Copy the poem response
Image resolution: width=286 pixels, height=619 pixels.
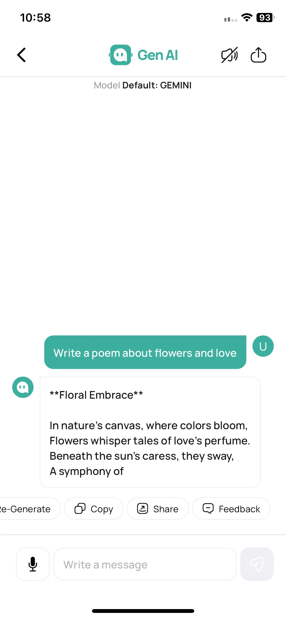94,509
